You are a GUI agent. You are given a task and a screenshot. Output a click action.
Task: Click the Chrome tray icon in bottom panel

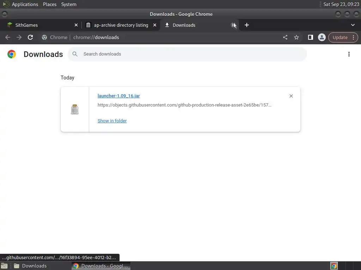[x=334, y=266]
